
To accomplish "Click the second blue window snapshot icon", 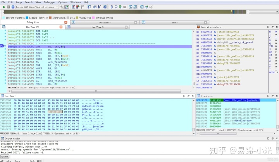I will tap(135, 7).
